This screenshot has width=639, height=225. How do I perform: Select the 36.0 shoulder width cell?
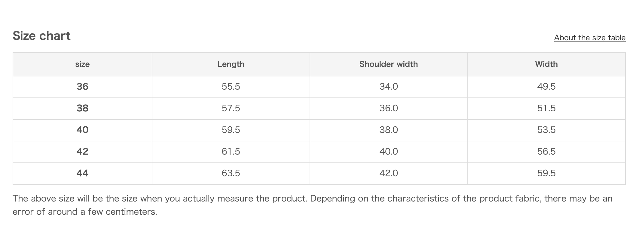388,108
